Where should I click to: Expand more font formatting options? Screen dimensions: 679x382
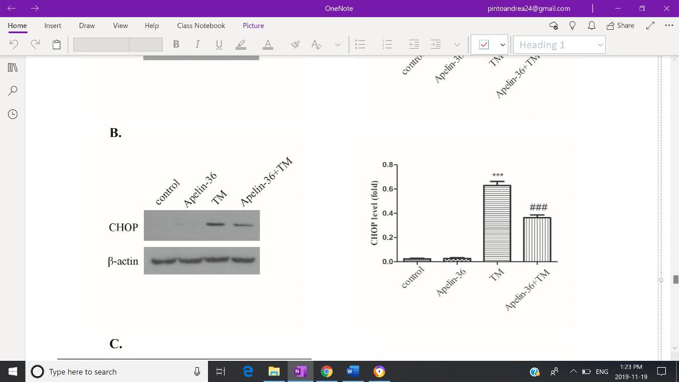point(337,45)
